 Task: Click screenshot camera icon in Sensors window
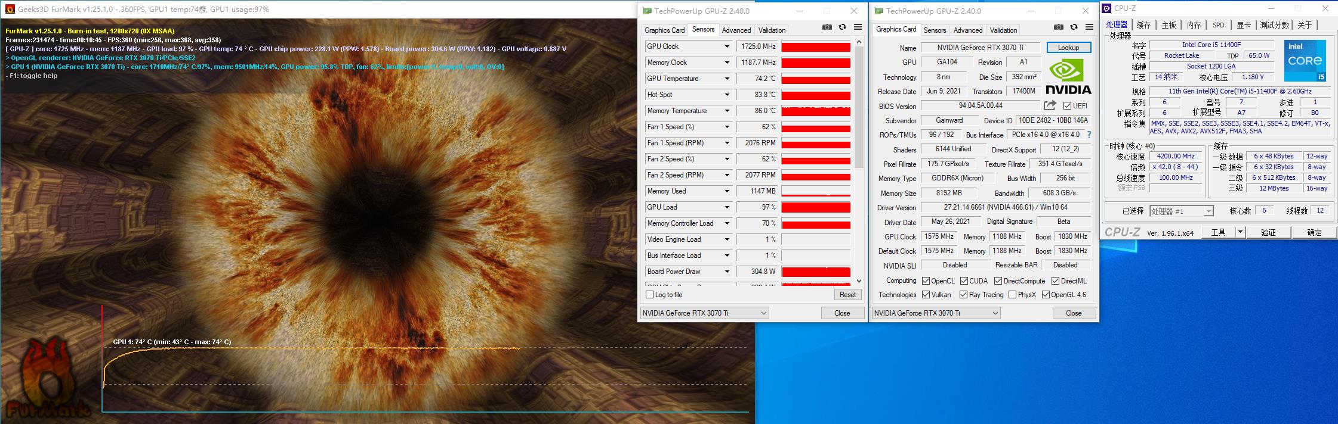point(827,27)
